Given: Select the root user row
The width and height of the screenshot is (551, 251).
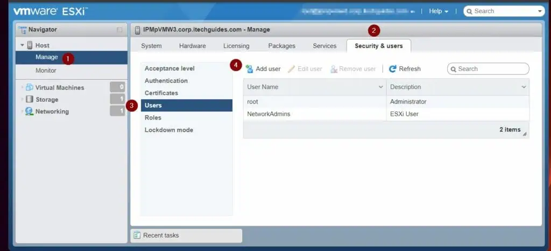Looking at the screenshot, I should 386,102.
